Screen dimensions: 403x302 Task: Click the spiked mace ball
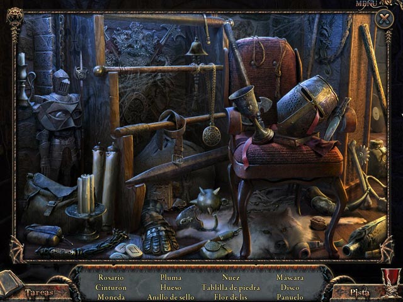point(208,201)
